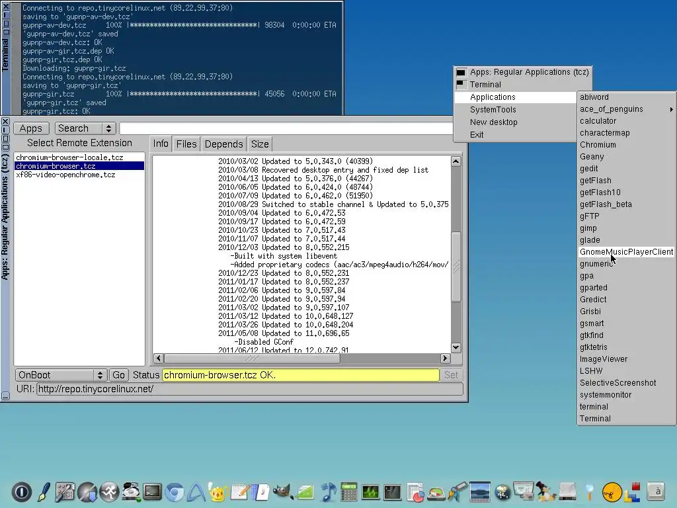Select xf86-video-openchrome.tcz in the list
The width and height of the screenshot is (677, 508).
(79, 175)
